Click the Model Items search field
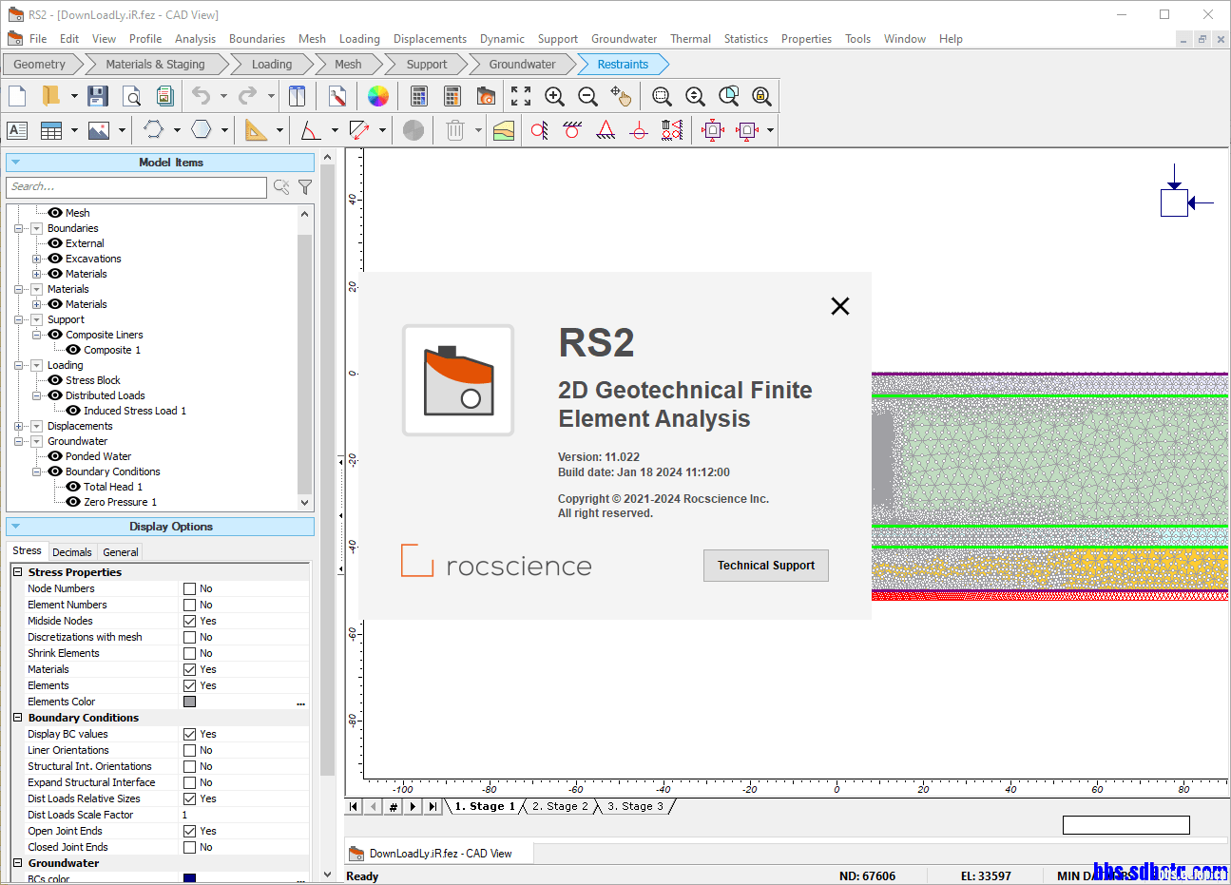Viewport: 1231px width, 885px height. click(x=136, y=187)
